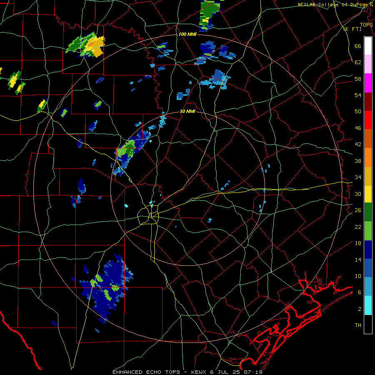
Task: Click the K FT units label
Action: [352, 29]
